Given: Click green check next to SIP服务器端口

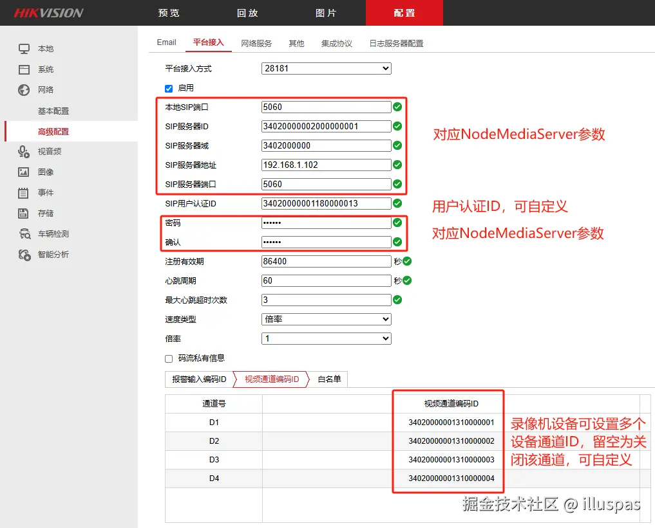Looking at the screenshot, I should pos(397,184).
